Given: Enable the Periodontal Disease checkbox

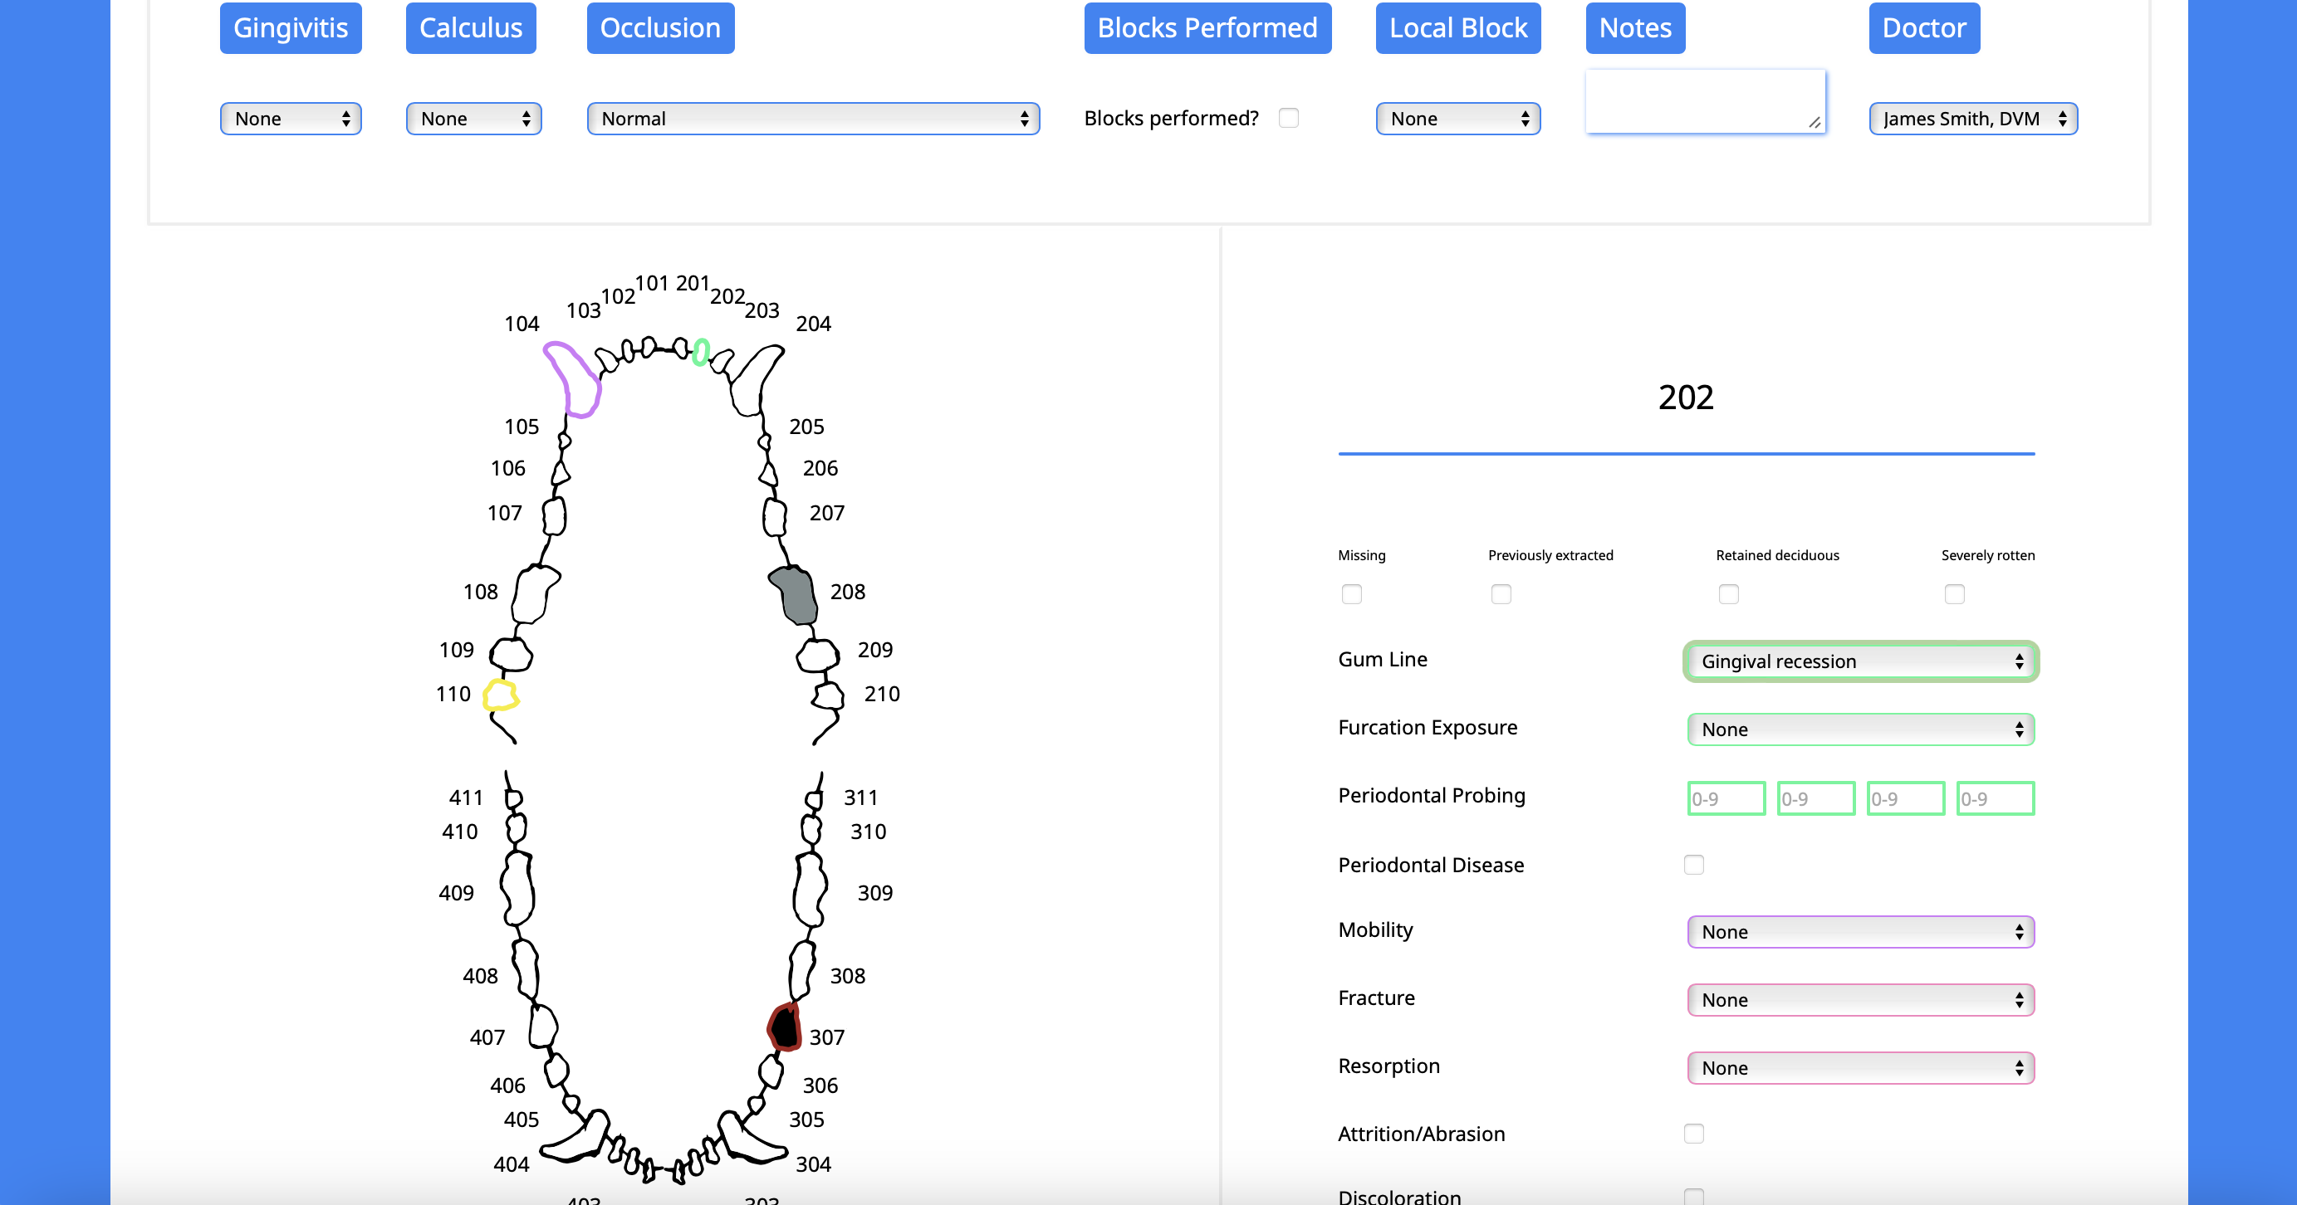Looking at the screenshot, I should point(1694,864).
